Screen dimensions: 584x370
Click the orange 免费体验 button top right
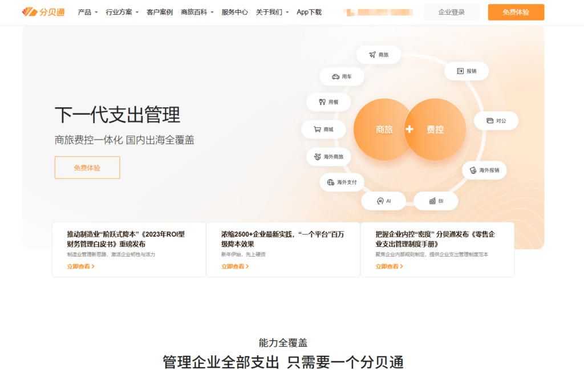coord(516,11)
